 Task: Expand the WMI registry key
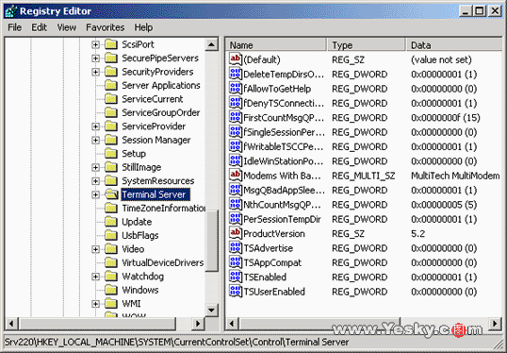pyautogui.click(x=96, y=304)
